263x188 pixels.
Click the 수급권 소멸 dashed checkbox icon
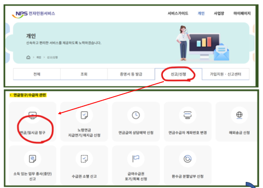84,159
